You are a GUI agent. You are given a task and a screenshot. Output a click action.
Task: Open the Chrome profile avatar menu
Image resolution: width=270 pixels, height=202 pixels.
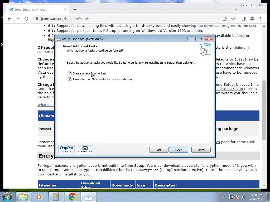point(252,19)
